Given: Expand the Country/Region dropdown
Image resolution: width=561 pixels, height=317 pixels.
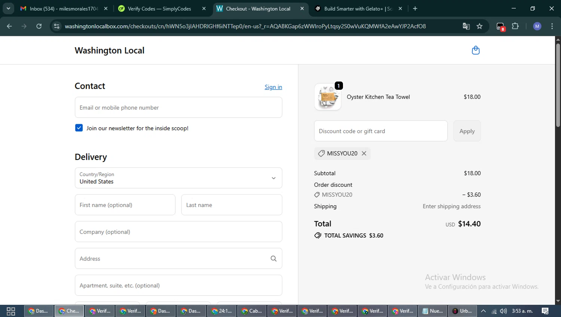Looking at the screenshot, I should [178, 178].
